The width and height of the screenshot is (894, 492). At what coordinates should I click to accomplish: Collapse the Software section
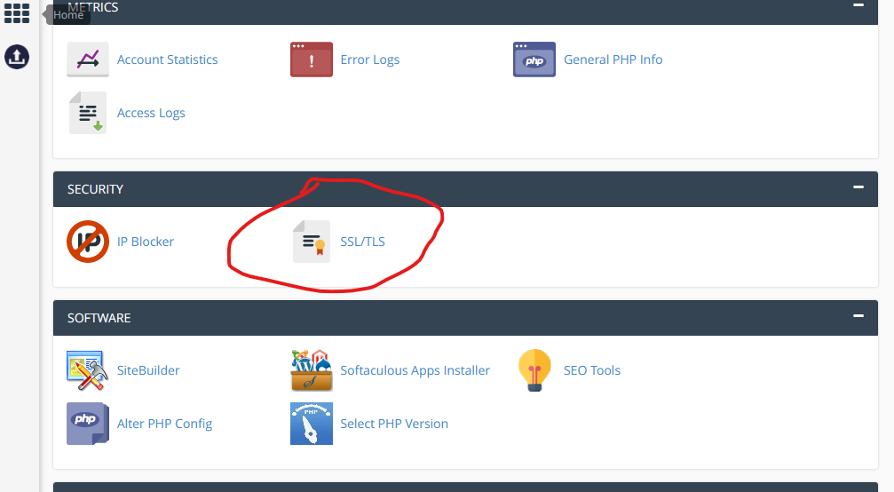click(858, 316)
